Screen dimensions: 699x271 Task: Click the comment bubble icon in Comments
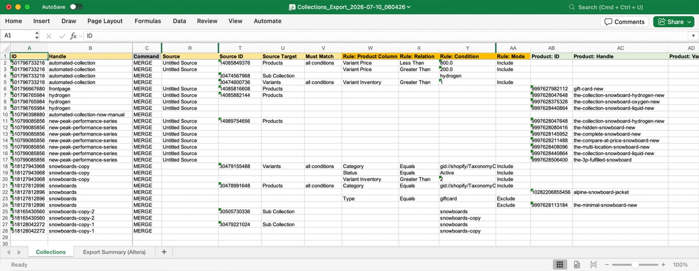point(608,22)
